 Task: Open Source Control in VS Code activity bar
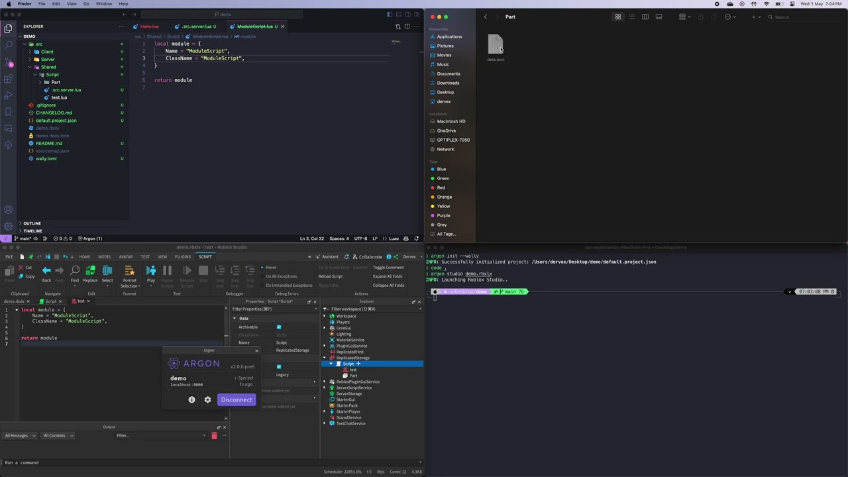click(x=9, y=62)
